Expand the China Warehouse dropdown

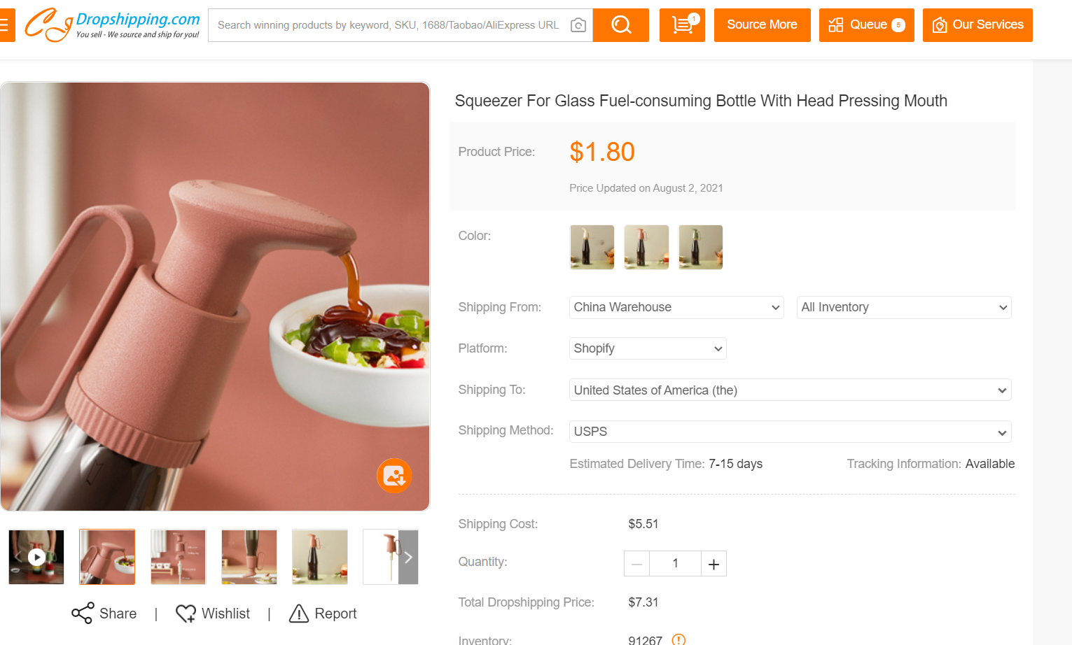(676, 307)
